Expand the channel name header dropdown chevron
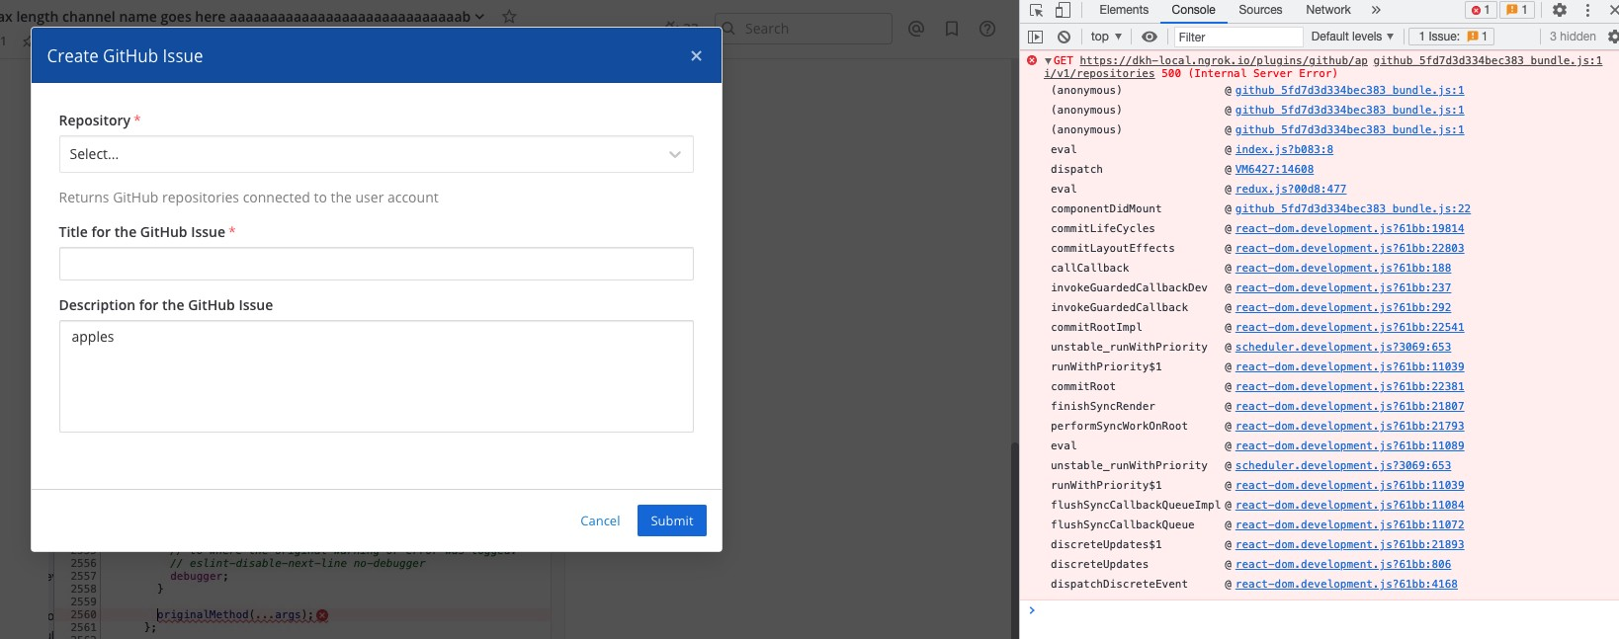 click(480, 17)
